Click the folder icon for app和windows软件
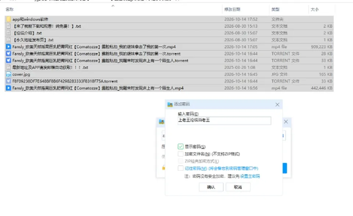 [x=8, y=19]
